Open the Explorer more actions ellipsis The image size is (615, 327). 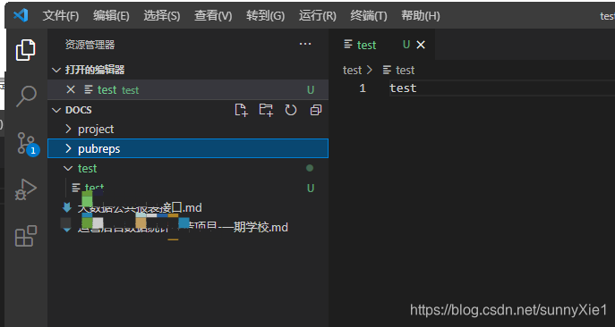[x=305, y=45]
